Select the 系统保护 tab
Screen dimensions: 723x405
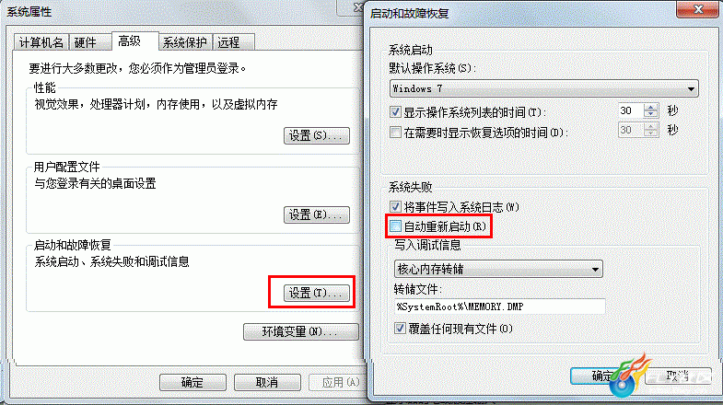[185, 42]
